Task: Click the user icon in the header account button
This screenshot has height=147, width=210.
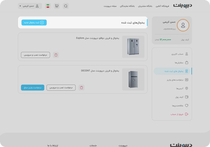Action: pyautogui.click(x=37, y=6)
